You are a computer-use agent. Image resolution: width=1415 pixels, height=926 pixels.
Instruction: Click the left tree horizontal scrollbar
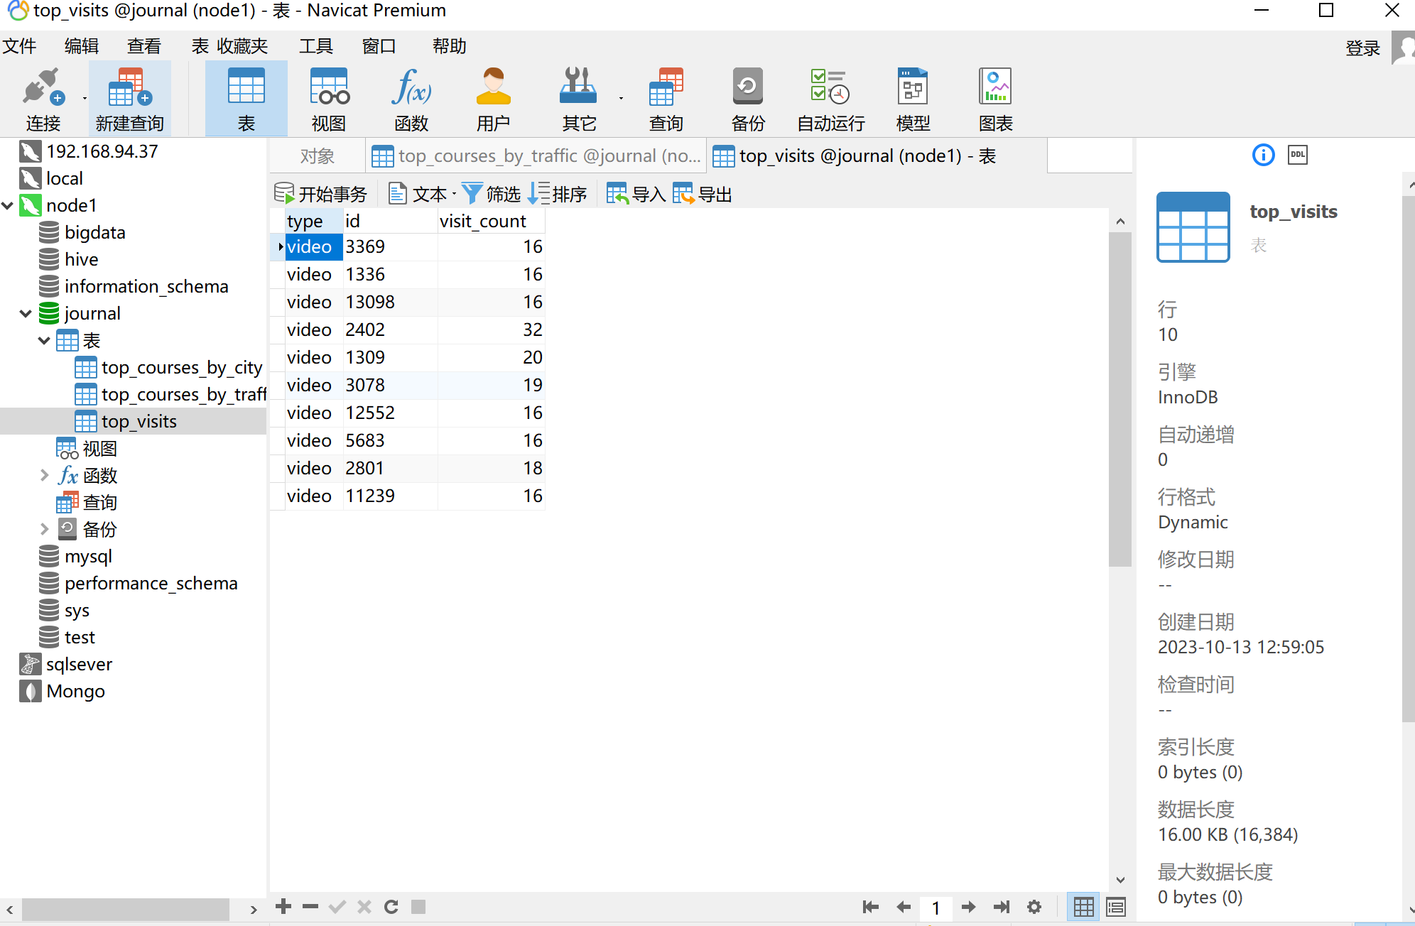click(125, 909)
